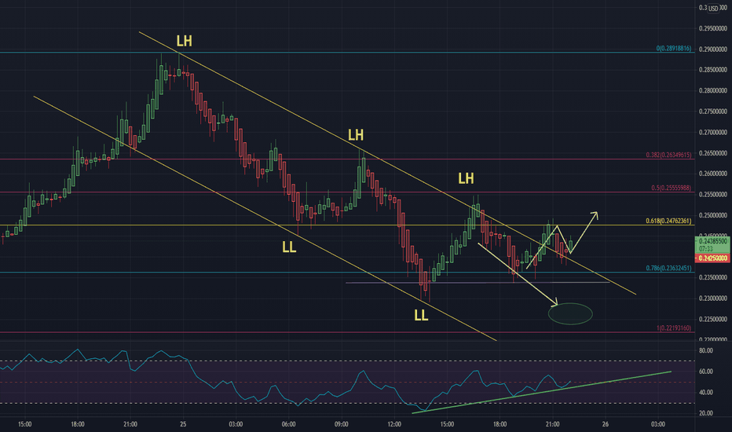The height and width of the screenshot is (432, 732).
Task: Select the green ellipse target zone drawing
Action: [570, 313]
